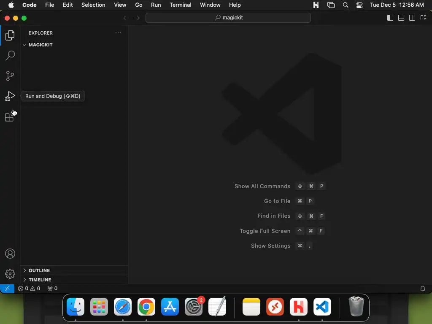Open the Manage gear menu
Image resolution: width=432 pixels, height=324 pixels.
pyautogui.click(x=10, y=273)
